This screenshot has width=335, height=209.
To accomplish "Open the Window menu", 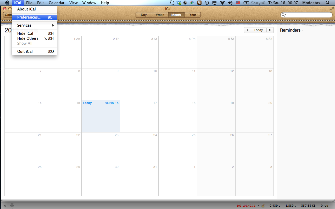I will [89, 3].
